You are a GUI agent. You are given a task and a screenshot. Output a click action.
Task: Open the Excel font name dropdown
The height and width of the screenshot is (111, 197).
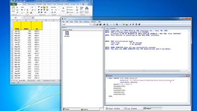(30, 7)
